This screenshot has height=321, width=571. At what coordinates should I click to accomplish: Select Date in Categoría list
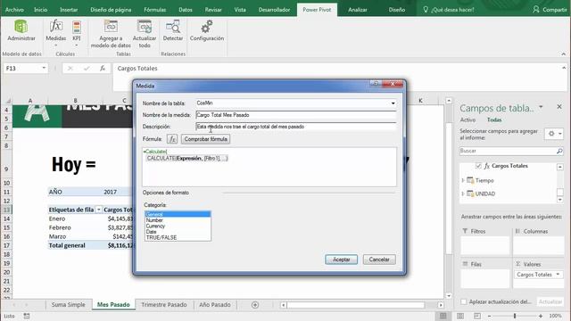tap(178, 232)
